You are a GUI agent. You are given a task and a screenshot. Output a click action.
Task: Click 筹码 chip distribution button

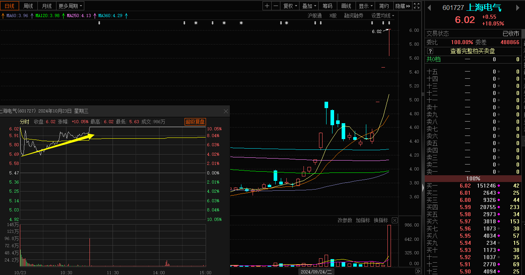pos(327,6)
